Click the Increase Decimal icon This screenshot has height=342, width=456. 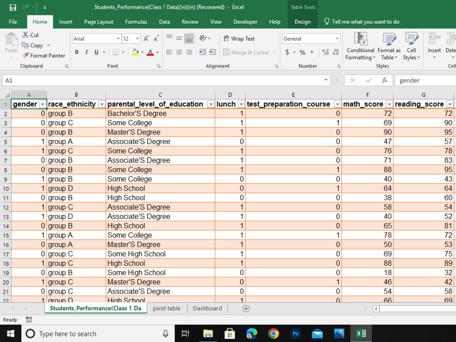pos(326,52)
